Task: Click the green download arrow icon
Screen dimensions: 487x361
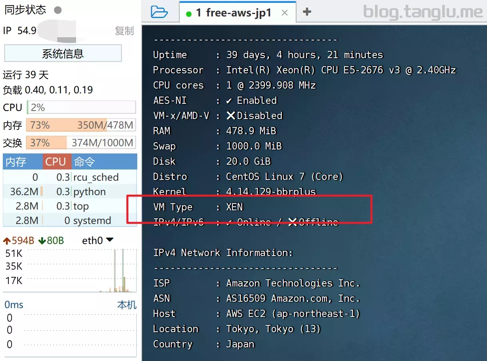Action: (42, 241)
